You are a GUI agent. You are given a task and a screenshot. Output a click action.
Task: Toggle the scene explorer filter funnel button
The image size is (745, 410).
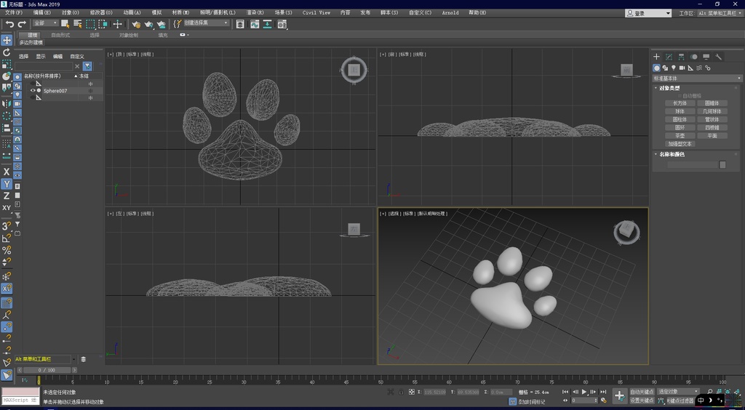coord(87,66)
